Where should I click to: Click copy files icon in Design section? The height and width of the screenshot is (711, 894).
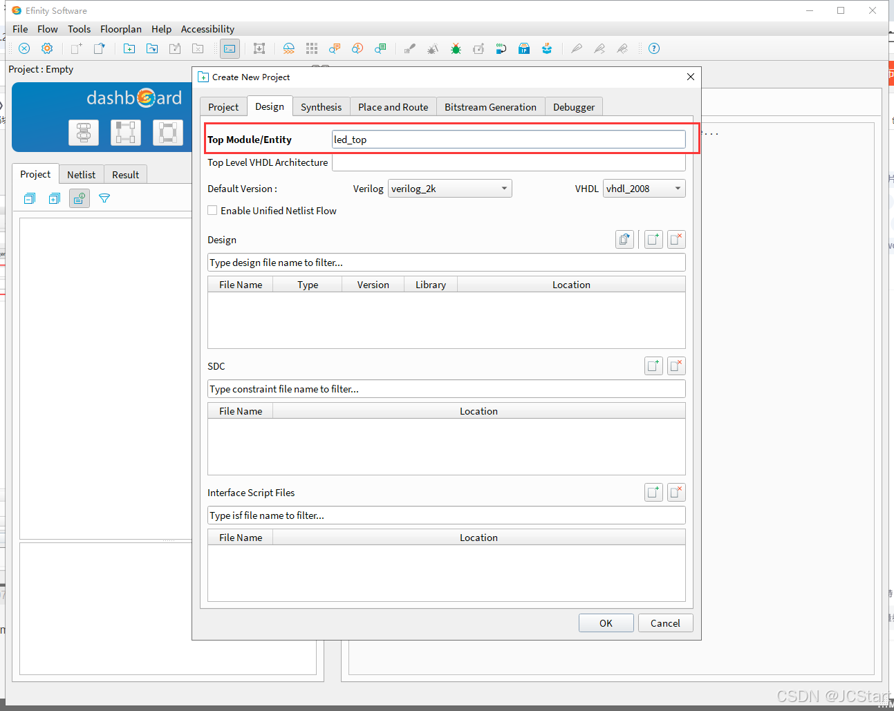(624, 239)
